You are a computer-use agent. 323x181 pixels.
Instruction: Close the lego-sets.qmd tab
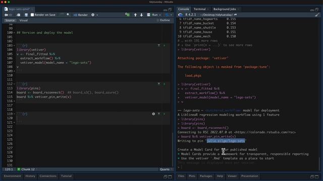[32, 9]
